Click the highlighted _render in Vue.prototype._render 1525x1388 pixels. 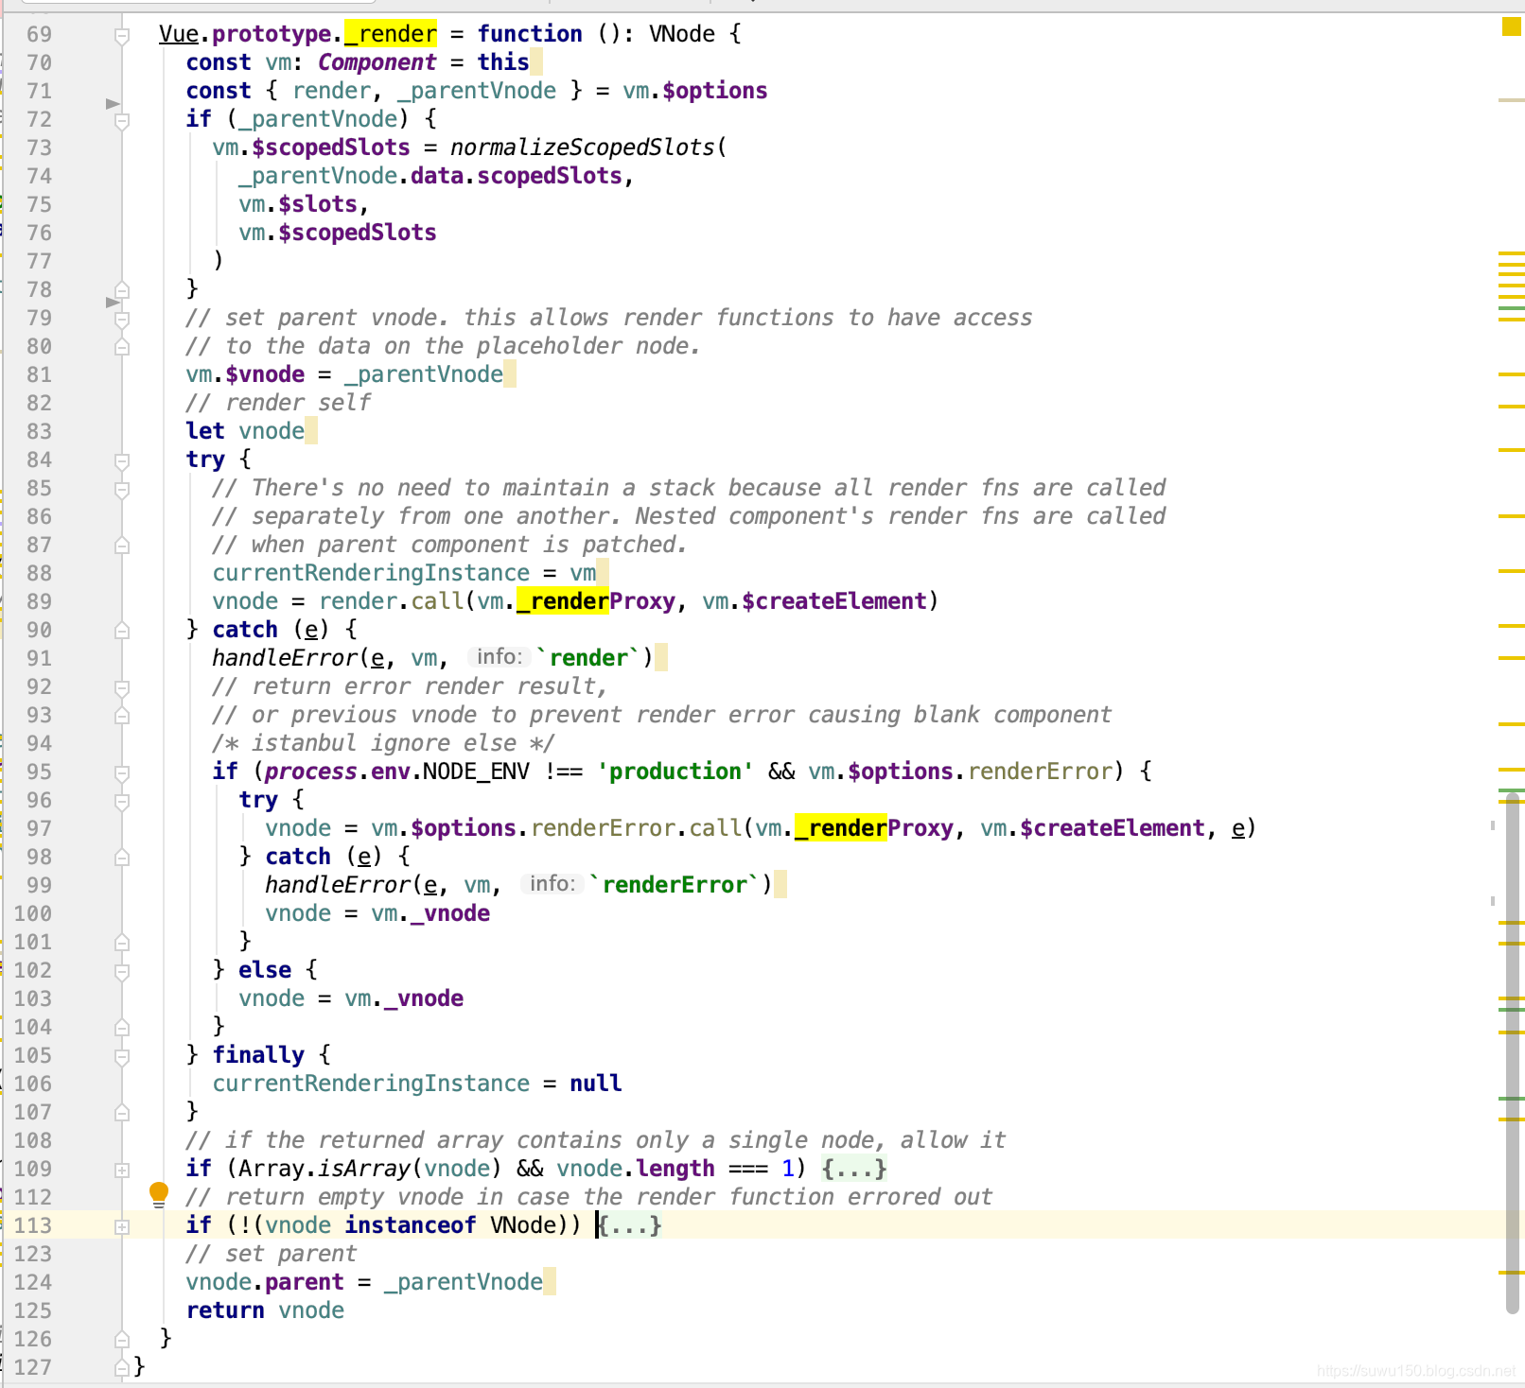click(x=391, y=34)
